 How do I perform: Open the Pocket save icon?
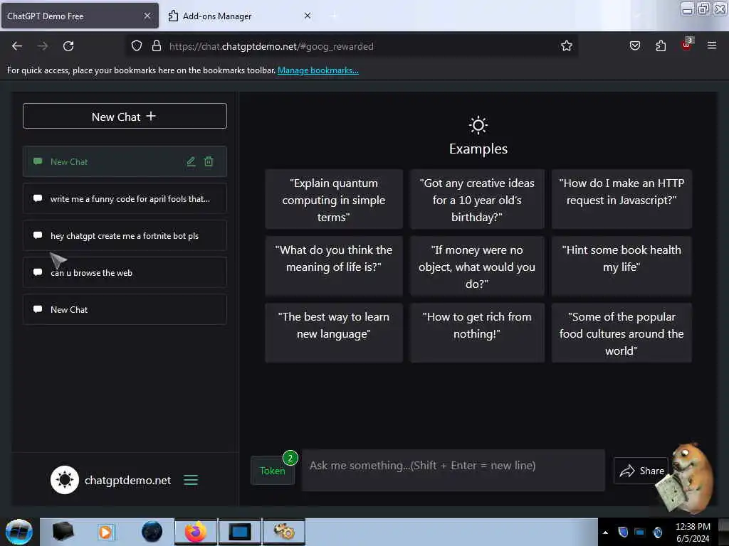click(x=634, y=45)
